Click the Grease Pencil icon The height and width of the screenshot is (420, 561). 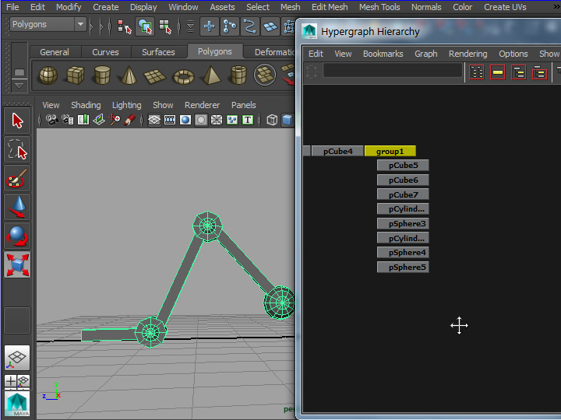(129, 120)
